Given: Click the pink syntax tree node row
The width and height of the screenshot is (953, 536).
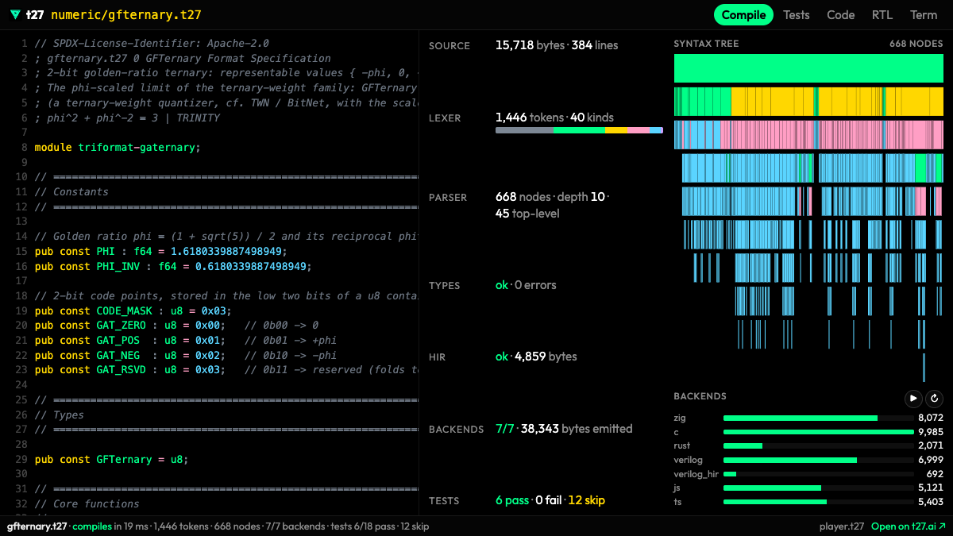Looking at the screenshot, I should 808,135.
